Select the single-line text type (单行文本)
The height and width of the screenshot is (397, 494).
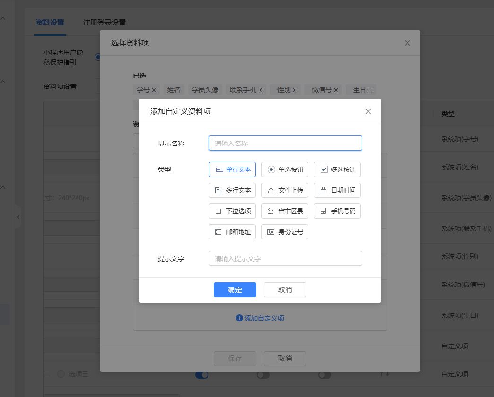click(232, 169)
